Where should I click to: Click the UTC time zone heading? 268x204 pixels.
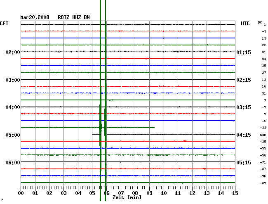click(x=245, y=24)
